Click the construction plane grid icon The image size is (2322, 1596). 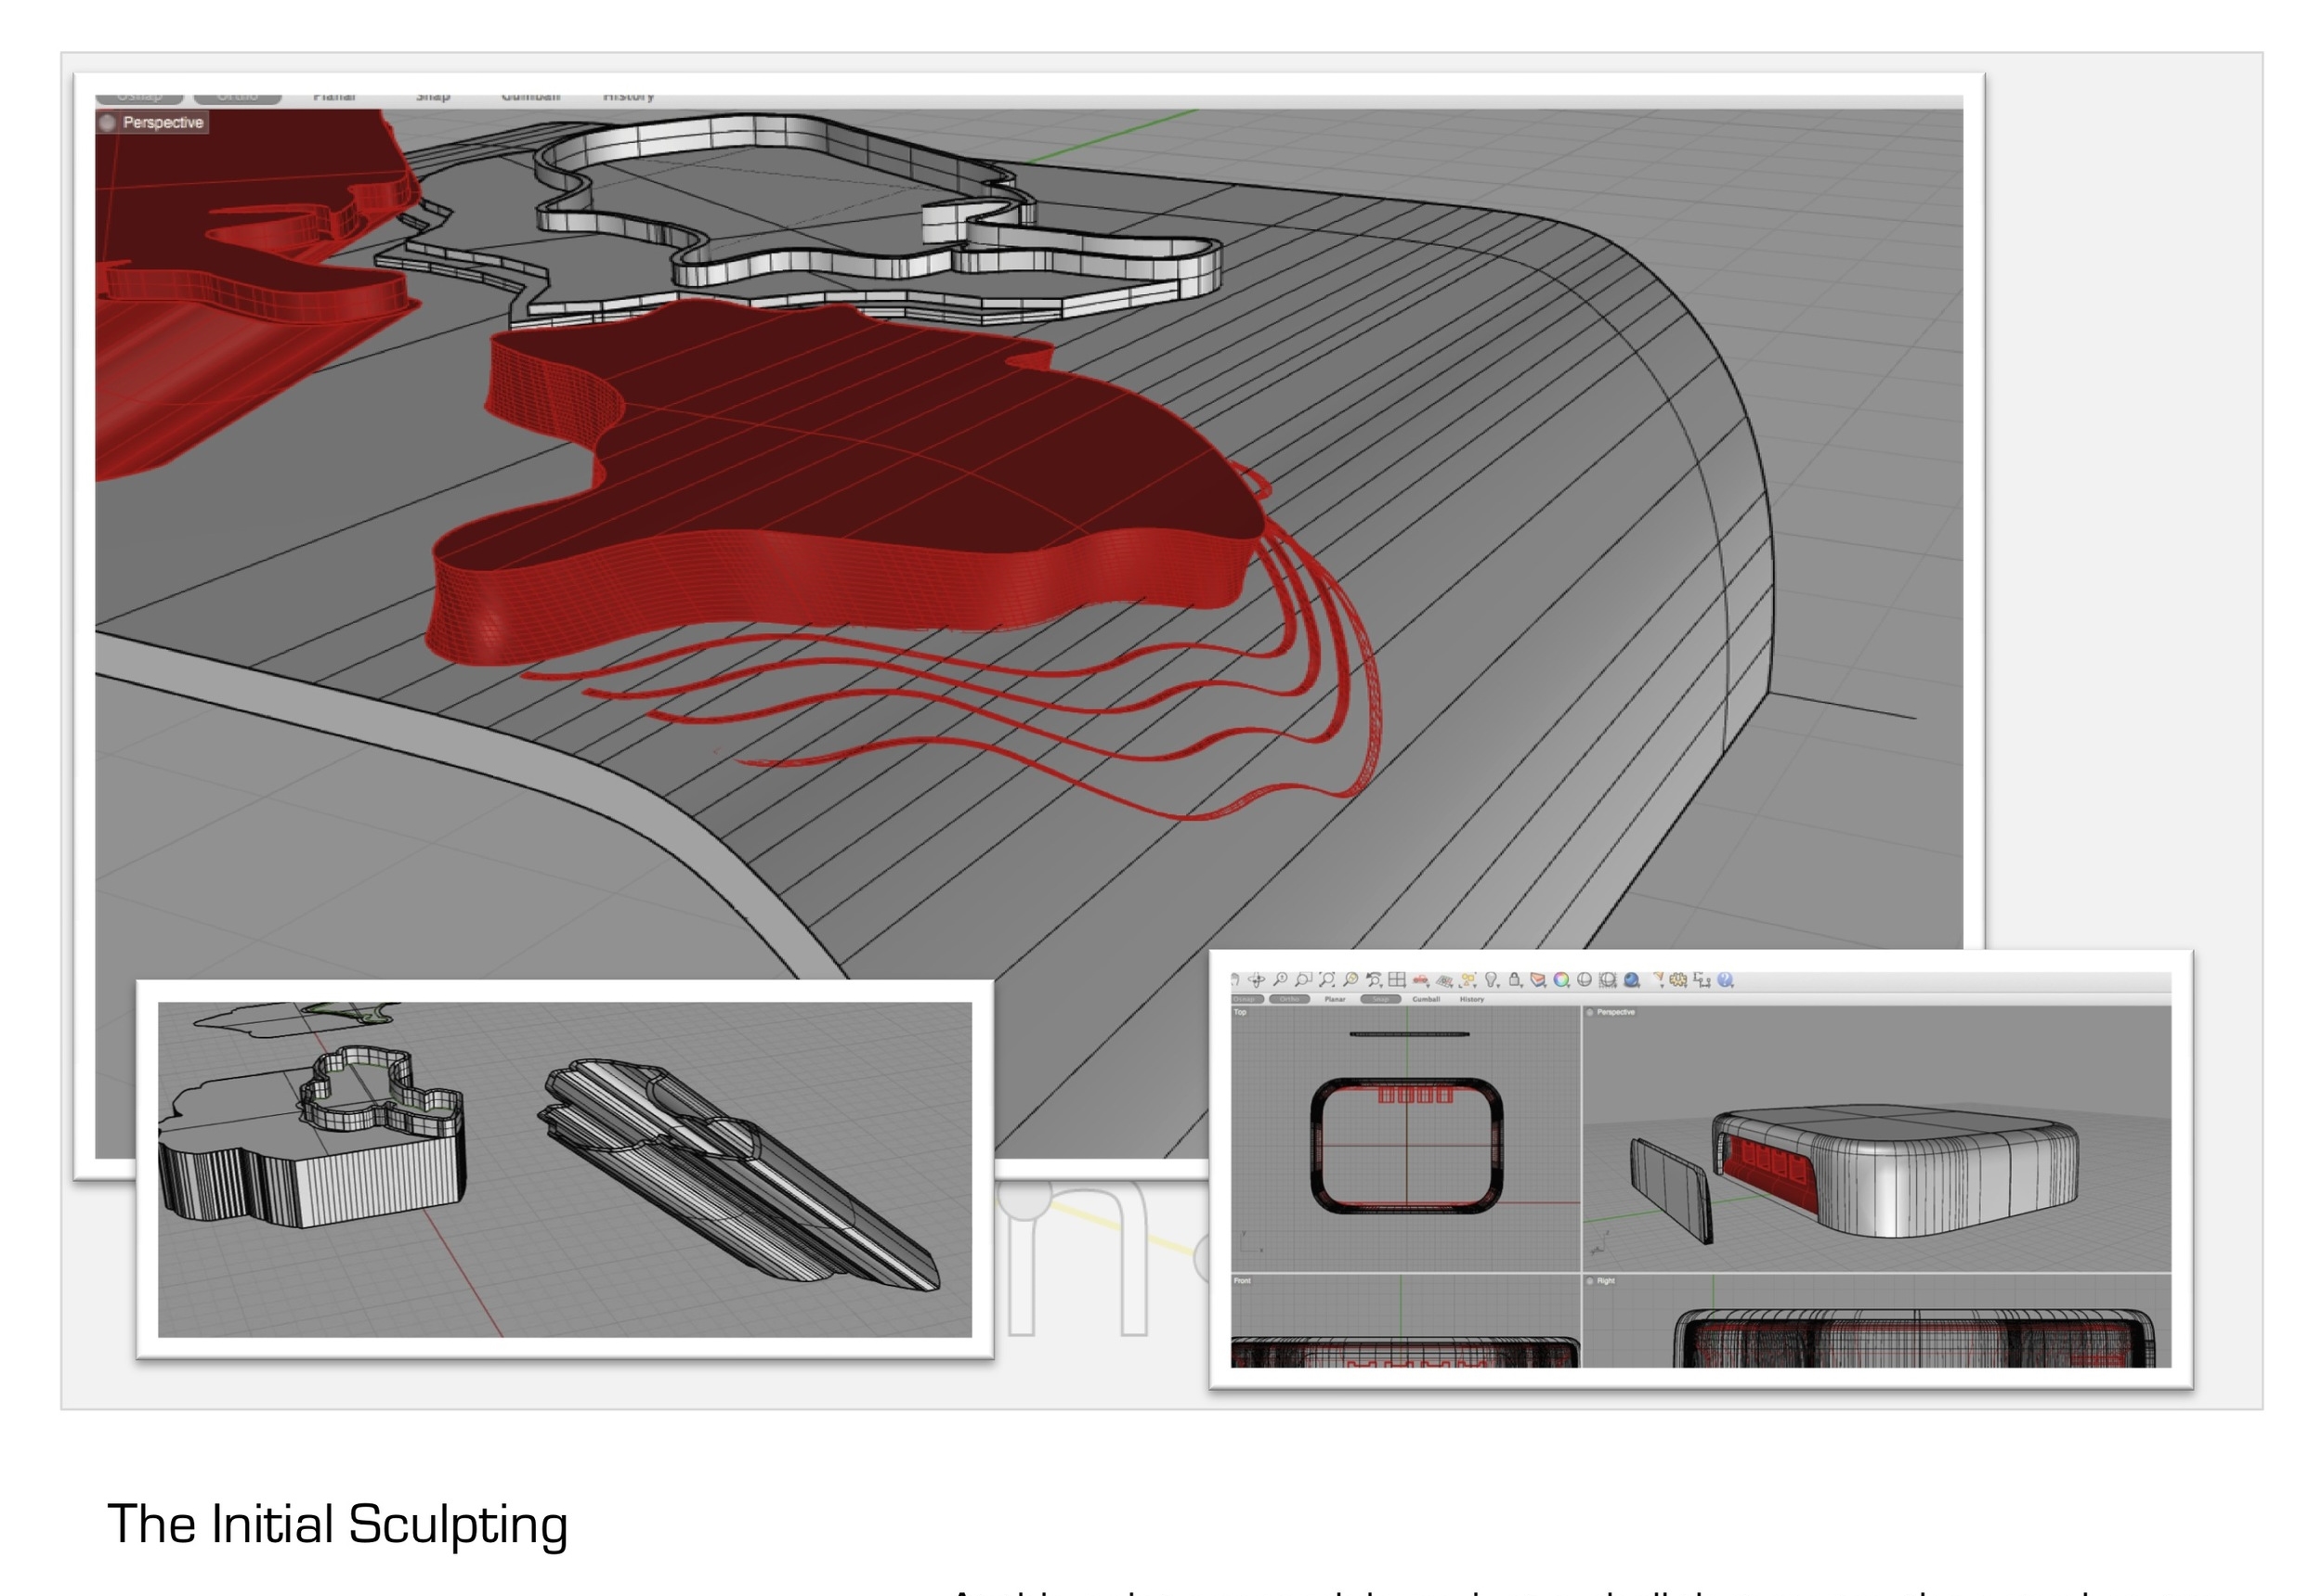click(1444, 982)
